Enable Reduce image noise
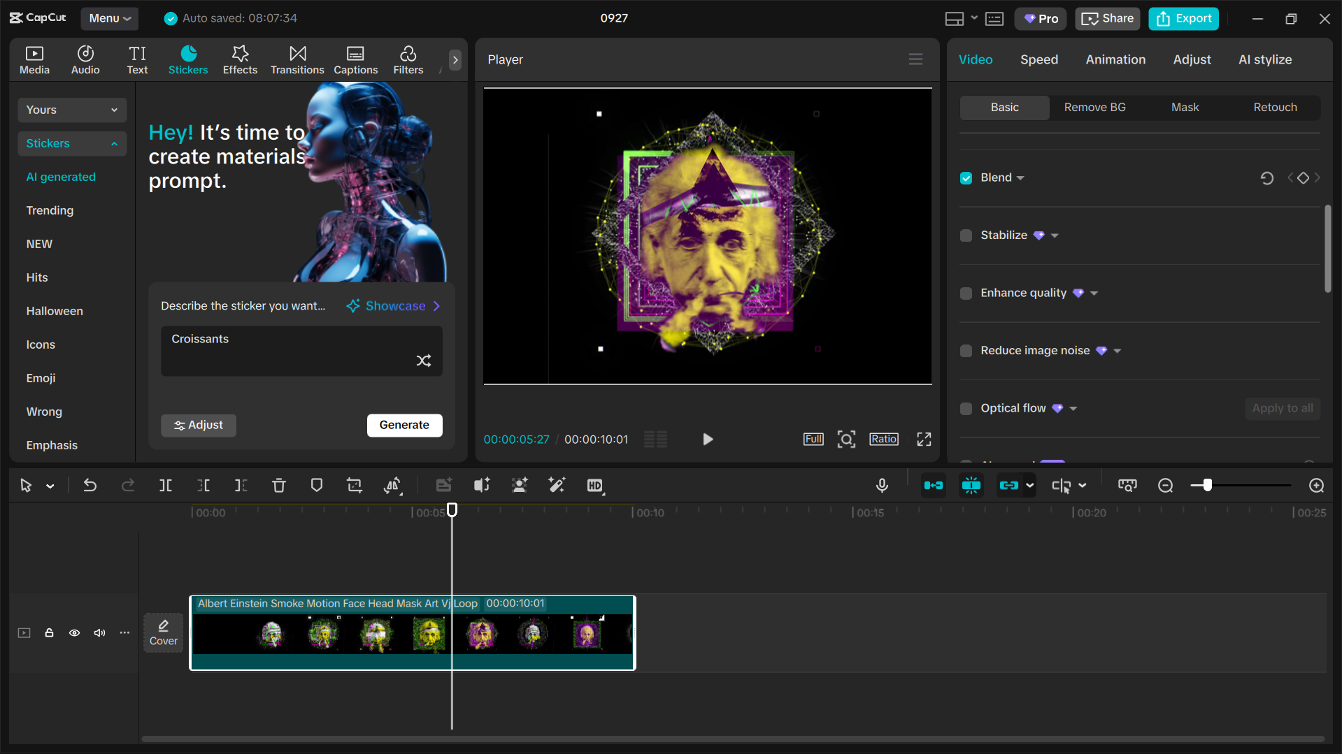The image size is (1342, 754). tap(966, 351)
